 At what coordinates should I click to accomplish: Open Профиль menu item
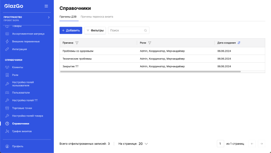18,146
